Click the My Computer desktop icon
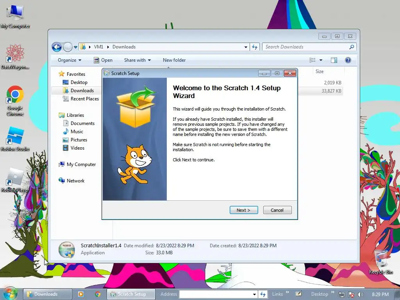The width and height of the screenshot is (400, 300). (x=15, y=16)
